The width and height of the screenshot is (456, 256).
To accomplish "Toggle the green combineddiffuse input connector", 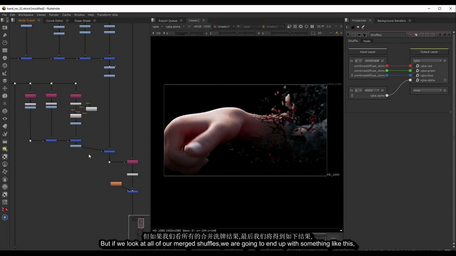I will 387,71.
